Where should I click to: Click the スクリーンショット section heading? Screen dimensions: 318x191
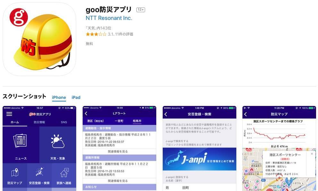pos(24,96)
